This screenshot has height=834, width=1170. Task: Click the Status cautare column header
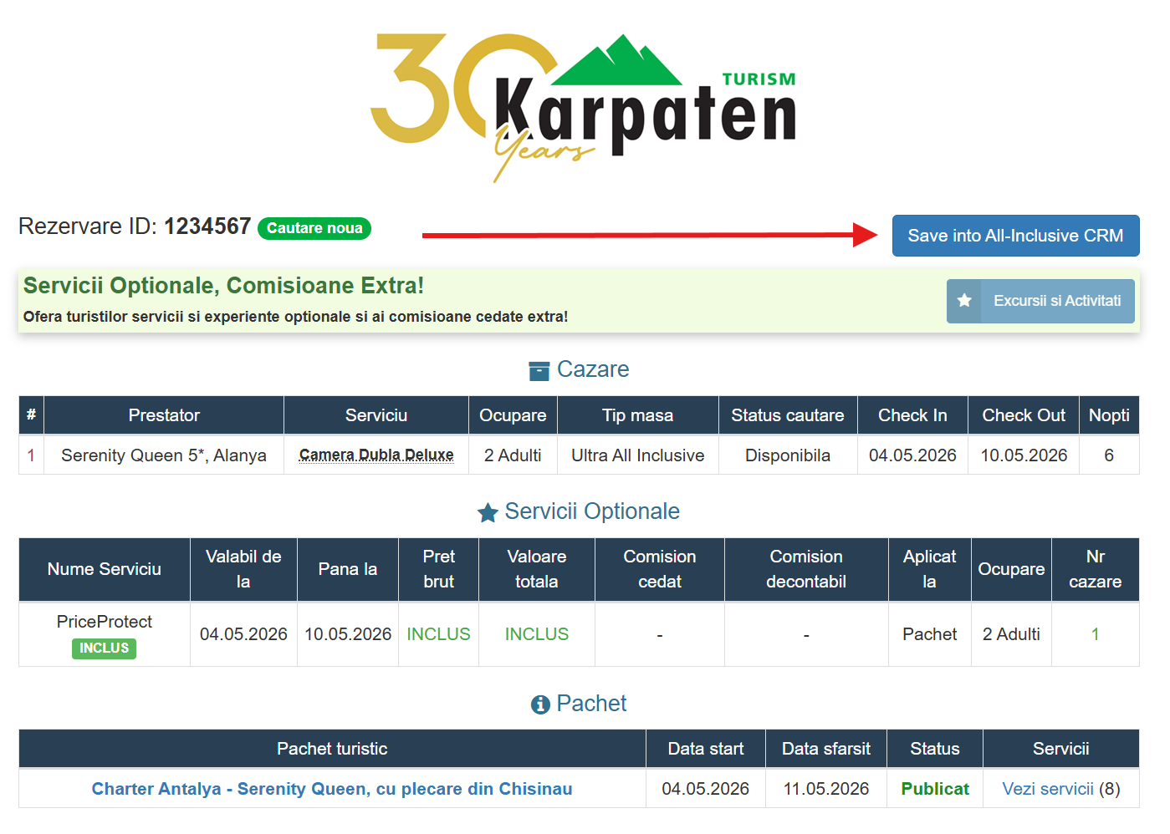click(x=788, y=415)
